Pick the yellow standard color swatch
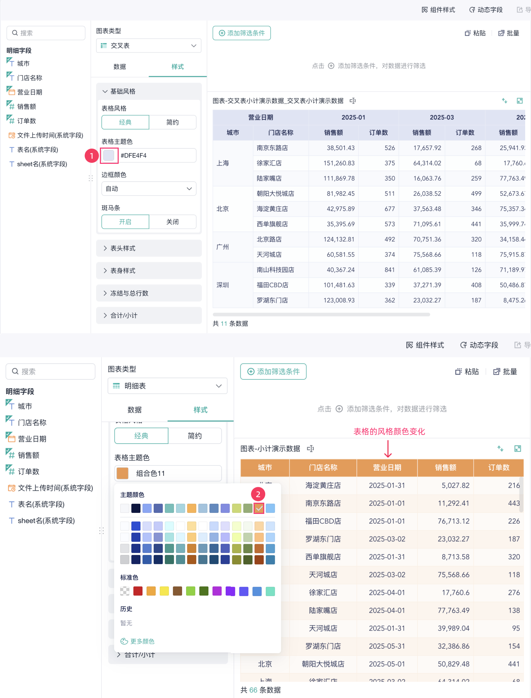The image size is (531, 698). (164, 591)
